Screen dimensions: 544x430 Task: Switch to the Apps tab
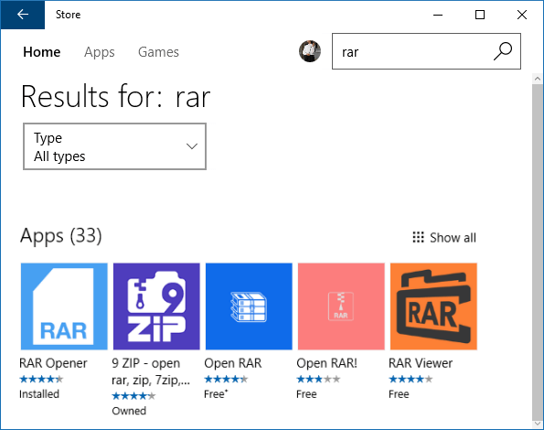[100, 52]
